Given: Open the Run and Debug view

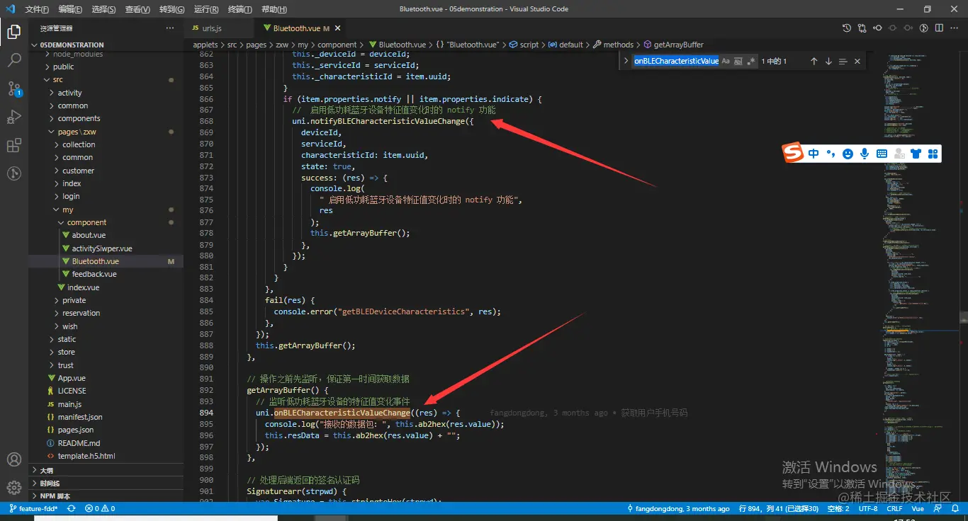Looking at the screenshot, I should pos(13,118).
